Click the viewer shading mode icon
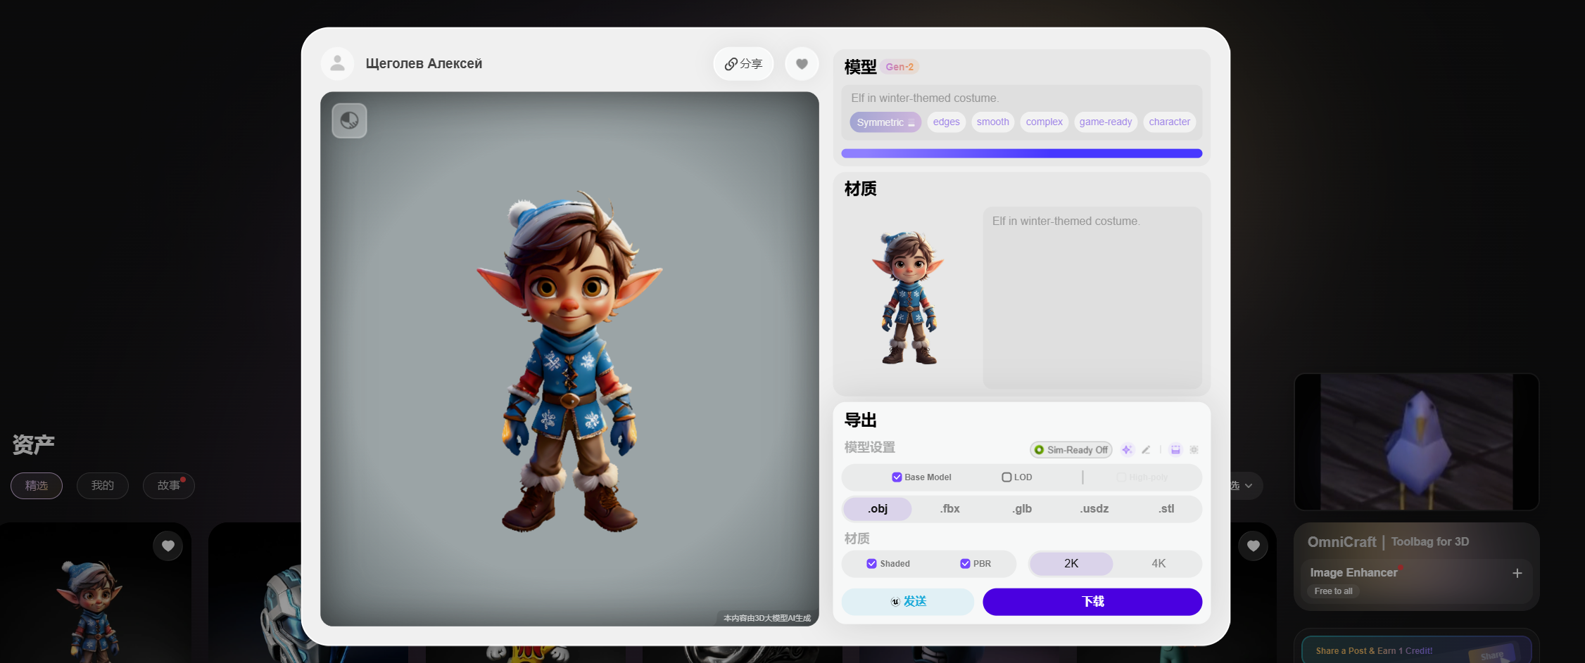This screenshot has width=1585, height=663. 349,121
